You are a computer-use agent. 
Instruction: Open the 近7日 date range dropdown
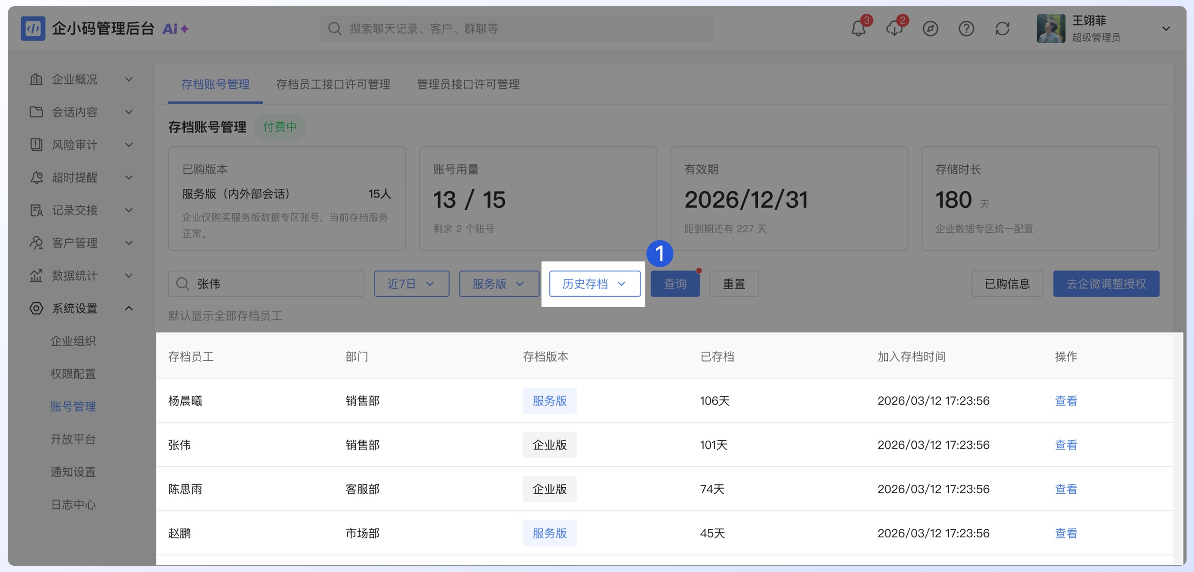412,284
